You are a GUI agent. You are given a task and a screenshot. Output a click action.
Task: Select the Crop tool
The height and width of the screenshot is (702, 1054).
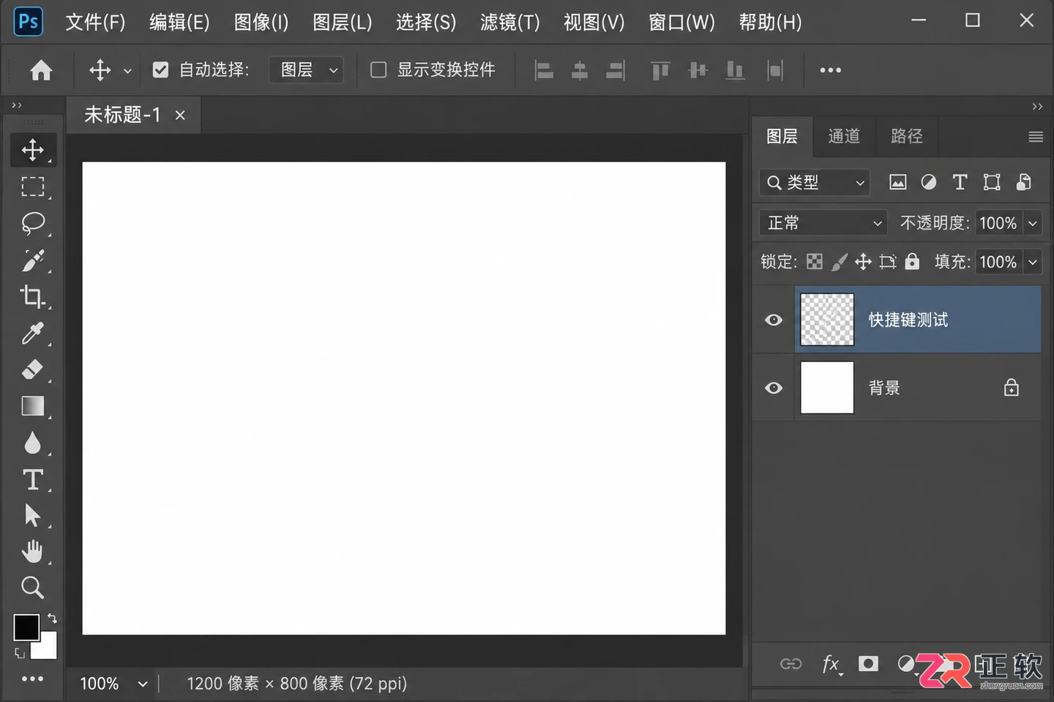click(33, 296)
